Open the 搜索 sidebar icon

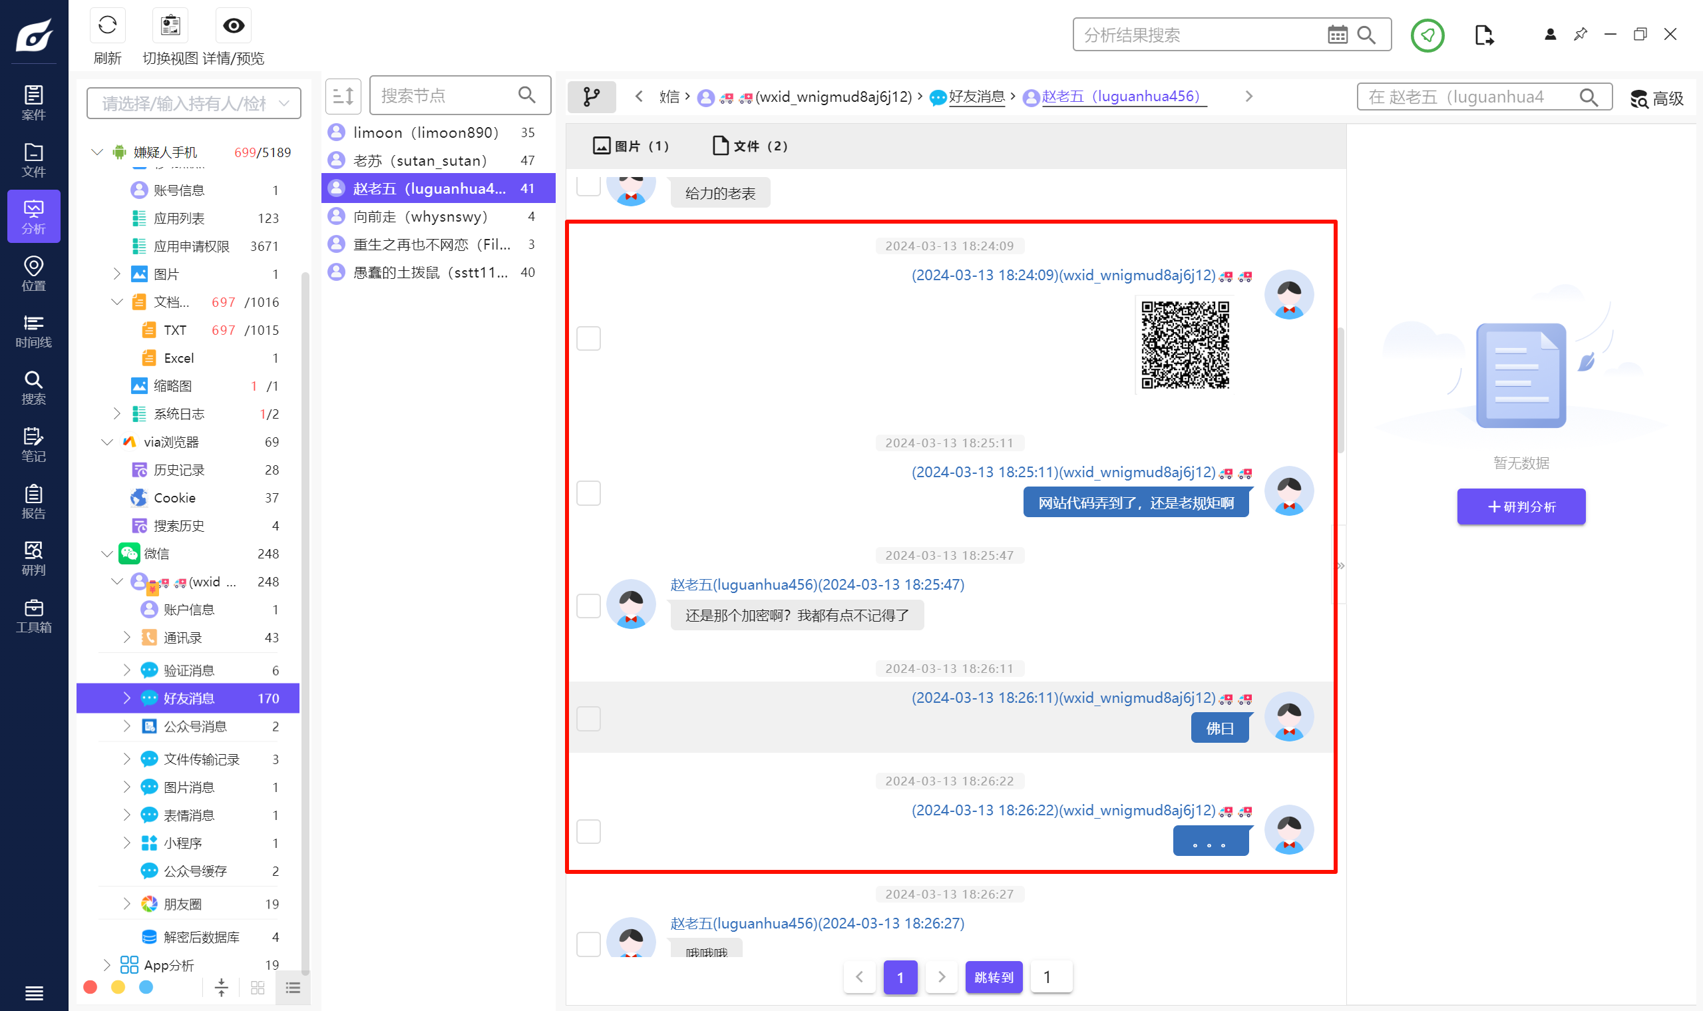[33, 387]
